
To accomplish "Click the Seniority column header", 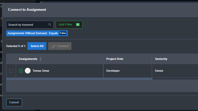I will tap(161, 59).
